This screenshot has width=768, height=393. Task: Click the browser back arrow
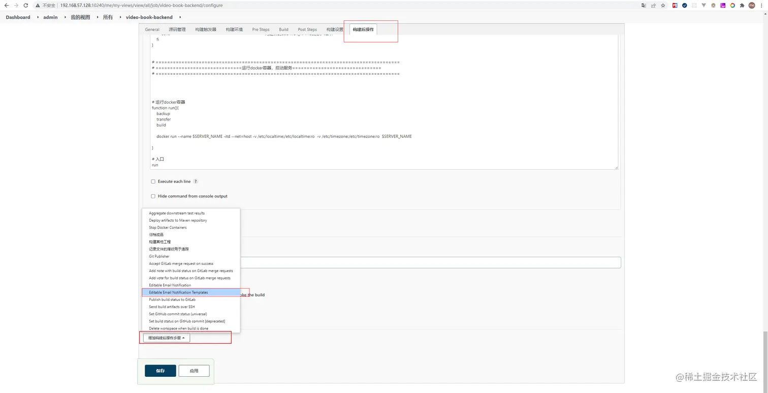pyautogui.click(x=6, y=5)
